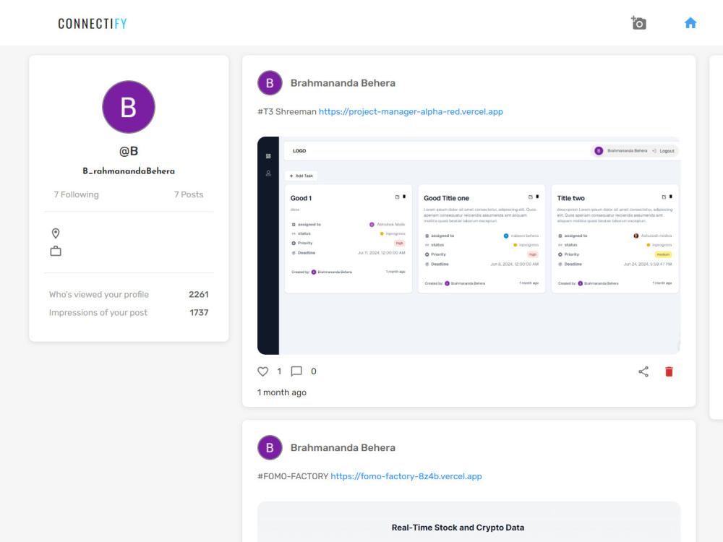
Task: Go to home via house icon
Action: pyautogui.click(x=690, y=23)
